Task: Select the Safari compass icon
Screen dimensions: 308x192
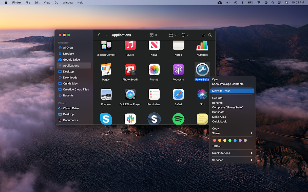Action: tap(178, 94)
